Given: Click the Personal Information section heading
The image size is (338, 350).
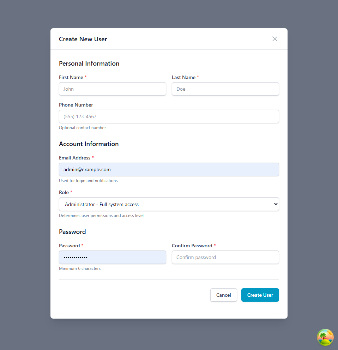Looking at the screenshot, I should point(89,64).
